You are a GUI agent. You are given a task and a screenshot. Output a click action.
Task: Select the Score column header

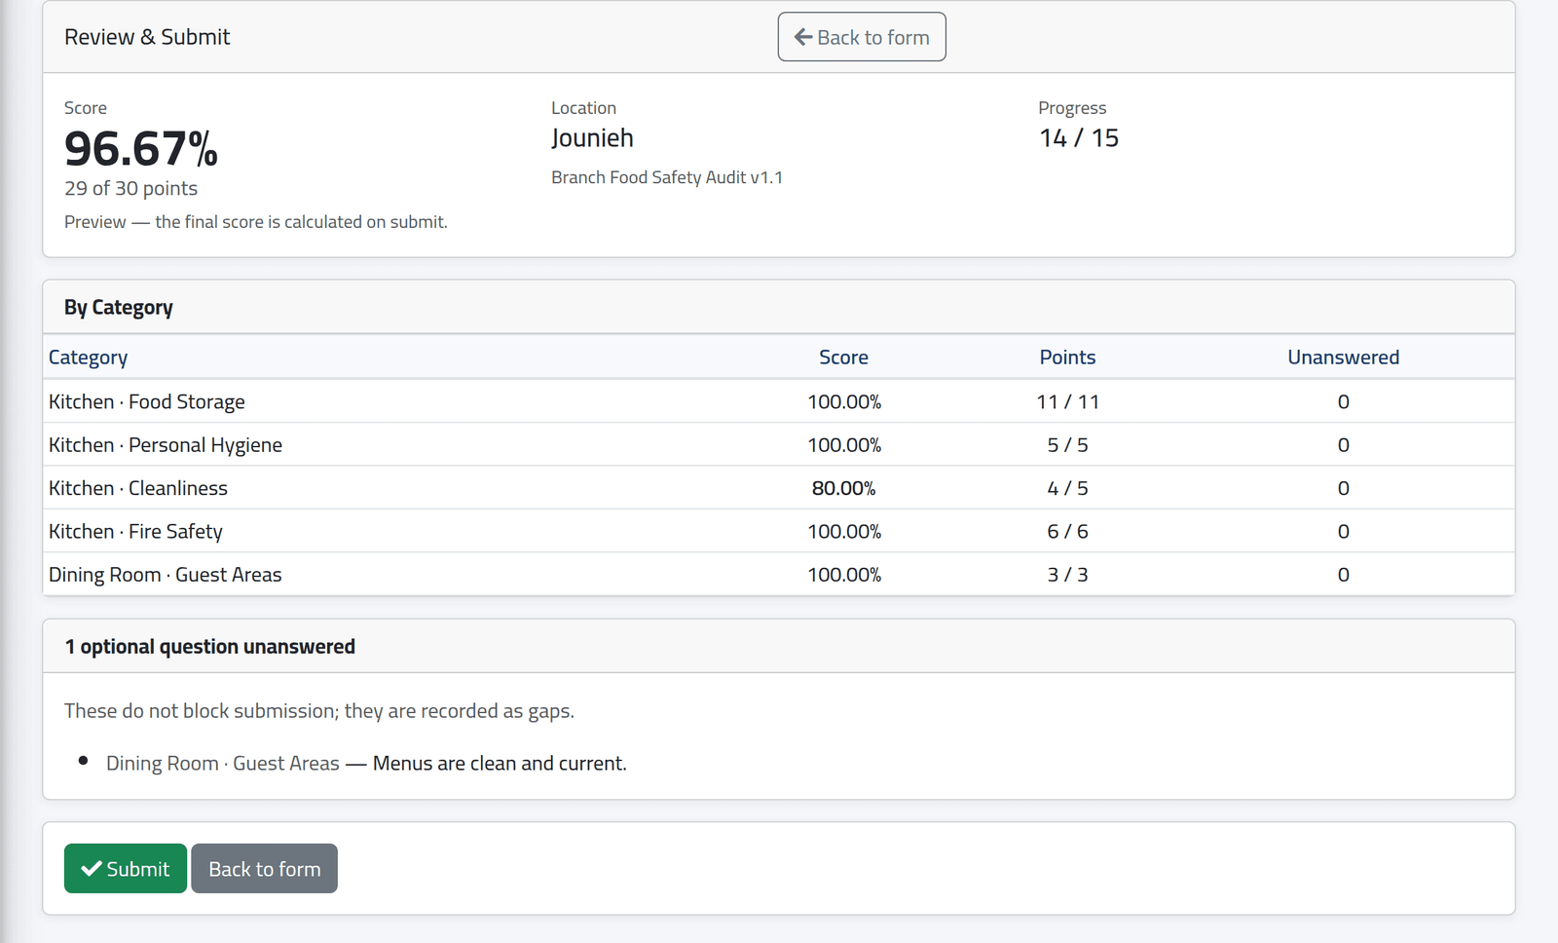coord(843,358)
